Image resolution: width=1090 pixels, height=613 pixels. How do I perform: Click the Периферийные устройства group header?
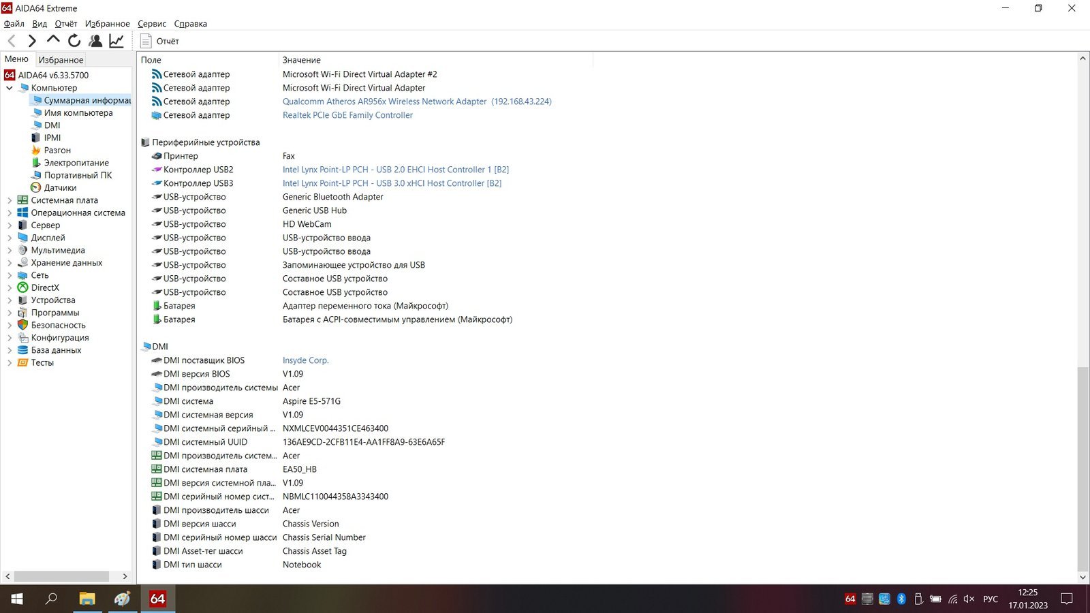click(x=206, y=142)
